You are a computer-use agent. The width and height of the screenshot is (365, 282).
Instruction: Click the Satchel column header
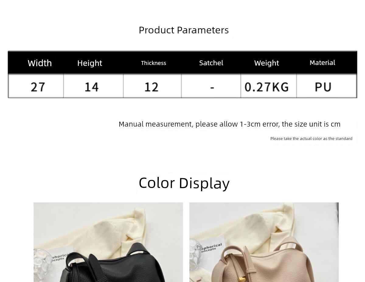[x=211, y=63]
